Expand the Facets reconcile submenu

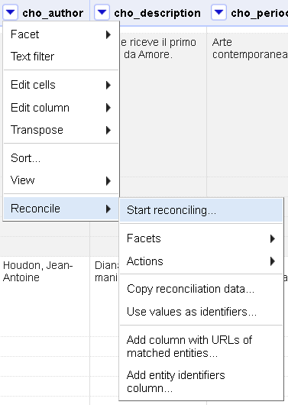pos(201,238)
